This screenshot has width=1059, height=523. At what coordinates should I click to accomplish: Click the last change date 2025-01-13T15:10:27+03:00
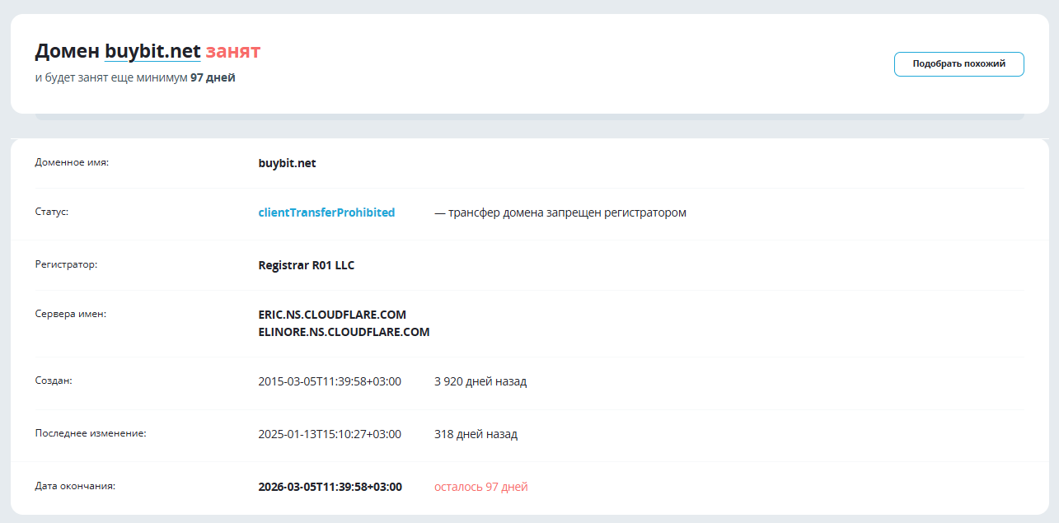pyautogui.click(x=330, y=434)
